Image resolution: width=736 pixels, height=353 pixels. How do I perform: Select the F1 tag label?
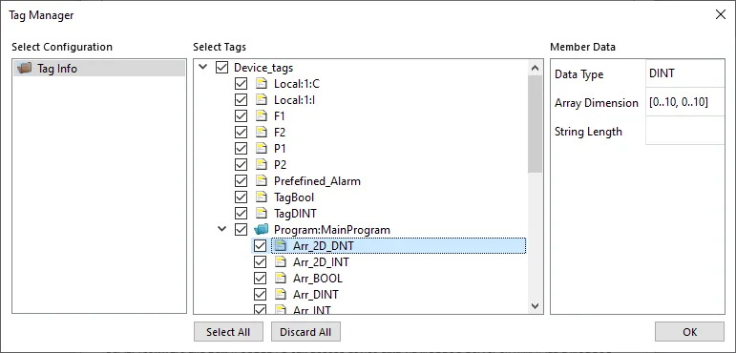280,116
